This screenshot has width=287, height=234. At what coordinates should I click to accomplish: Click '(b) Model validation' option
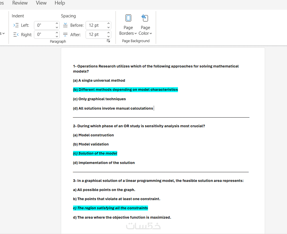tap(91, 144)
